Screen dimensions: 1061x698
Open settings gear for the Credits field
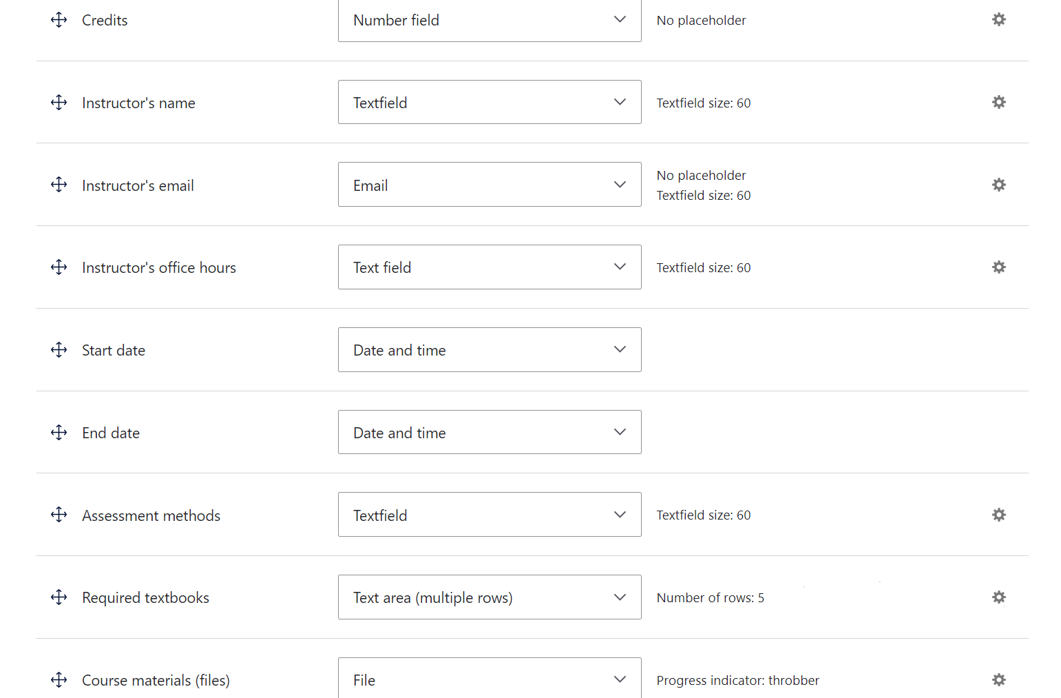pos(999,19)
